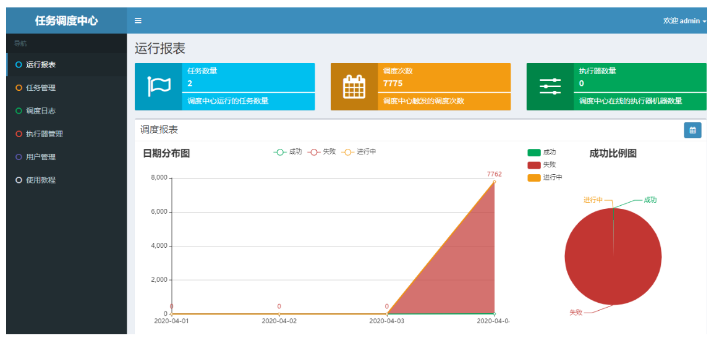714x346 pixels.
Task: Toggle 成功 series in line chart legend
Action: [x=287, y=152]
